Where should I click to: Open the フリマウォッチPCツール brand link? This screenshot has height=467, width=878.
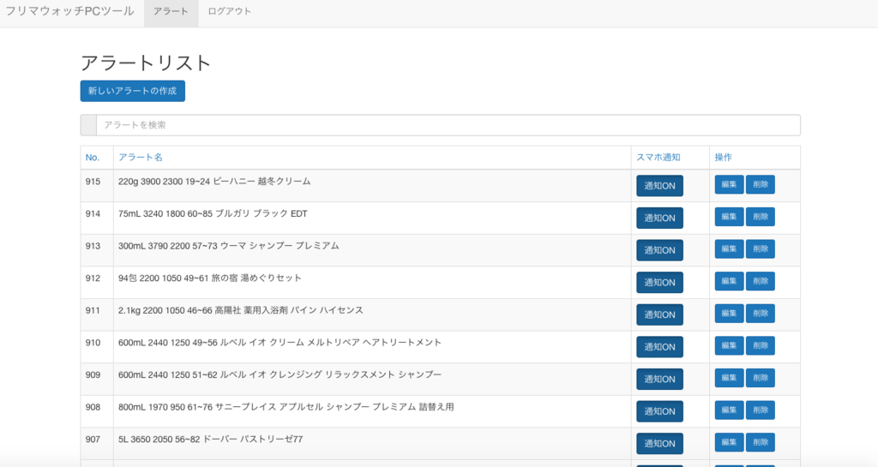pyautogui.click(x=69, y=11)
